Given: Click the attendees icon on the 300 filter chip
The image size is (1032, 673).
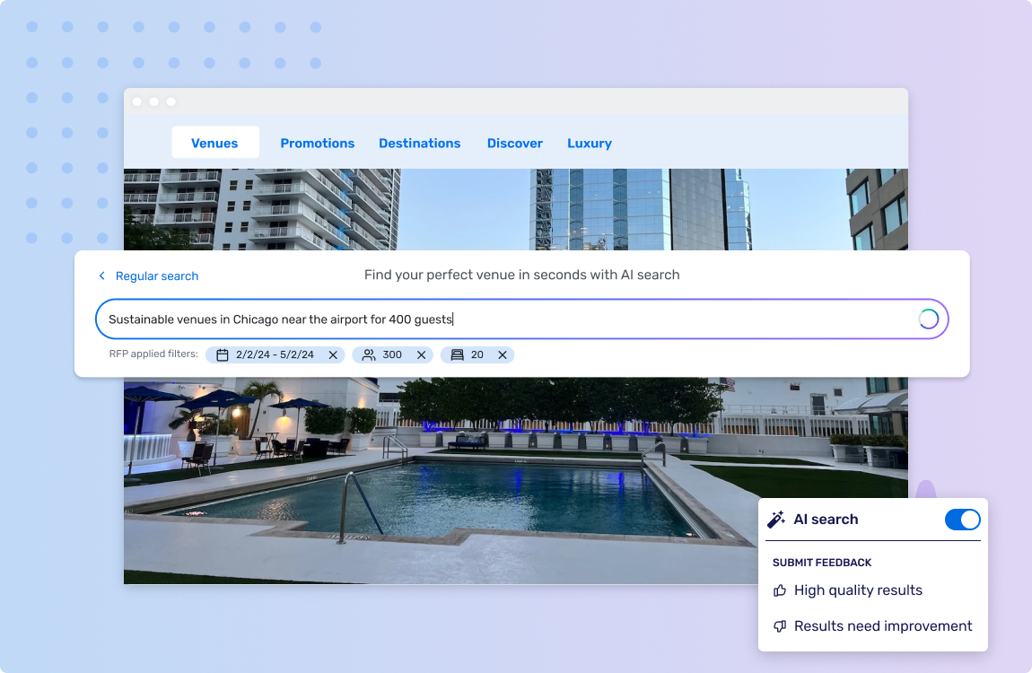Looking at the screenshot, I should [366, 354].
